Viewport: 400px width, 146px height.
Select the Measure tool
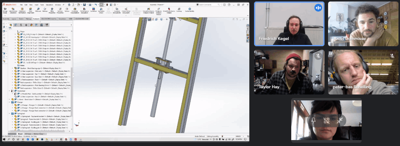click(38, 10)
